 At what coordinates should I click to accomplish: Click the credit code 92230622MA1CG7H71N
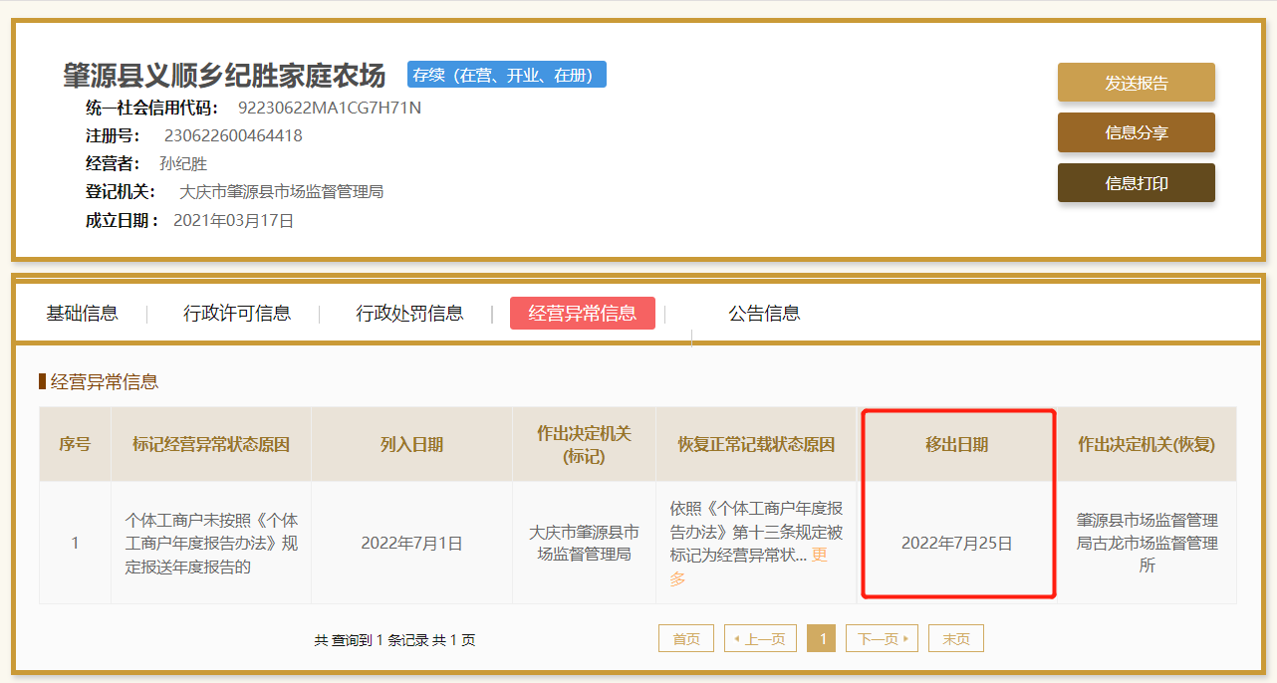pyautogui.click(x=329, y=108)
